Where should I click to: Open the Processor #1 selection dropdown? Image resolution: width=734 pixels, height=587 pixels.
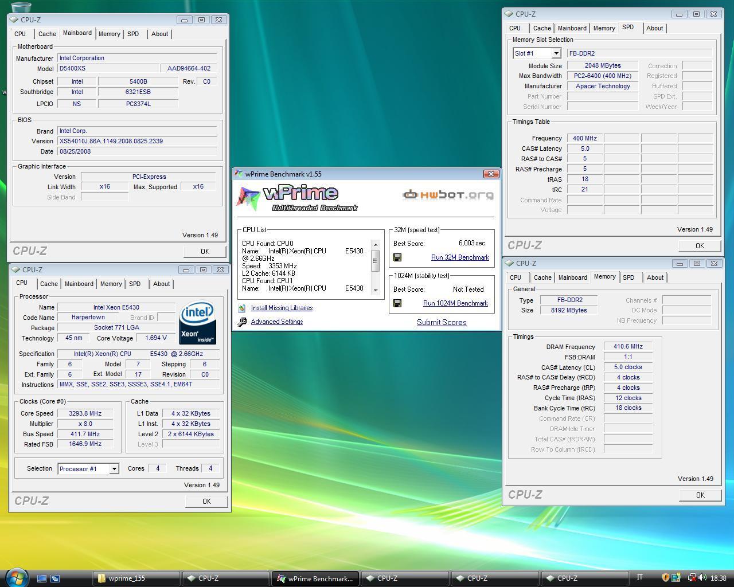(114, 469)
